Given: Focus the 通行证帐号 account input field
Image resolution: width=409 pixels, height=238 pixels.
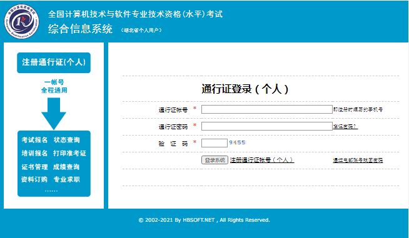Looking at the screenshot, I should 267,109.
